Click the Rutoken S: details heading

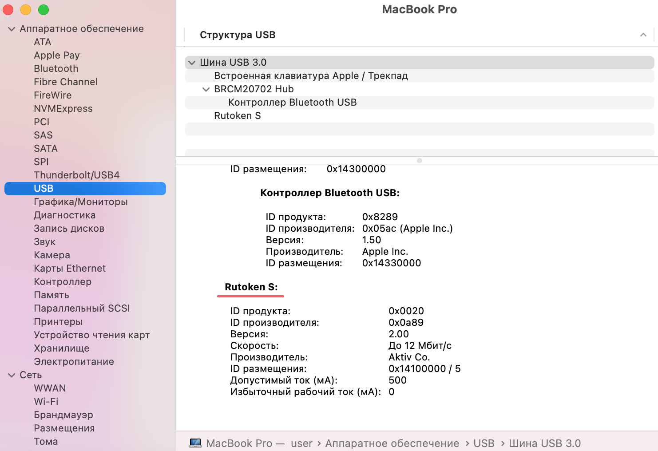251,287
